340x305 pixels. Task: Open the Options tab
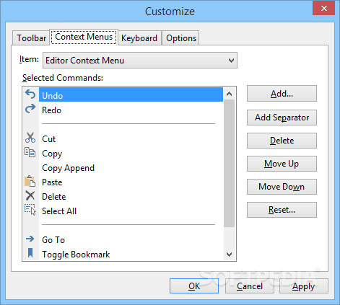click(x=181, y=38)
